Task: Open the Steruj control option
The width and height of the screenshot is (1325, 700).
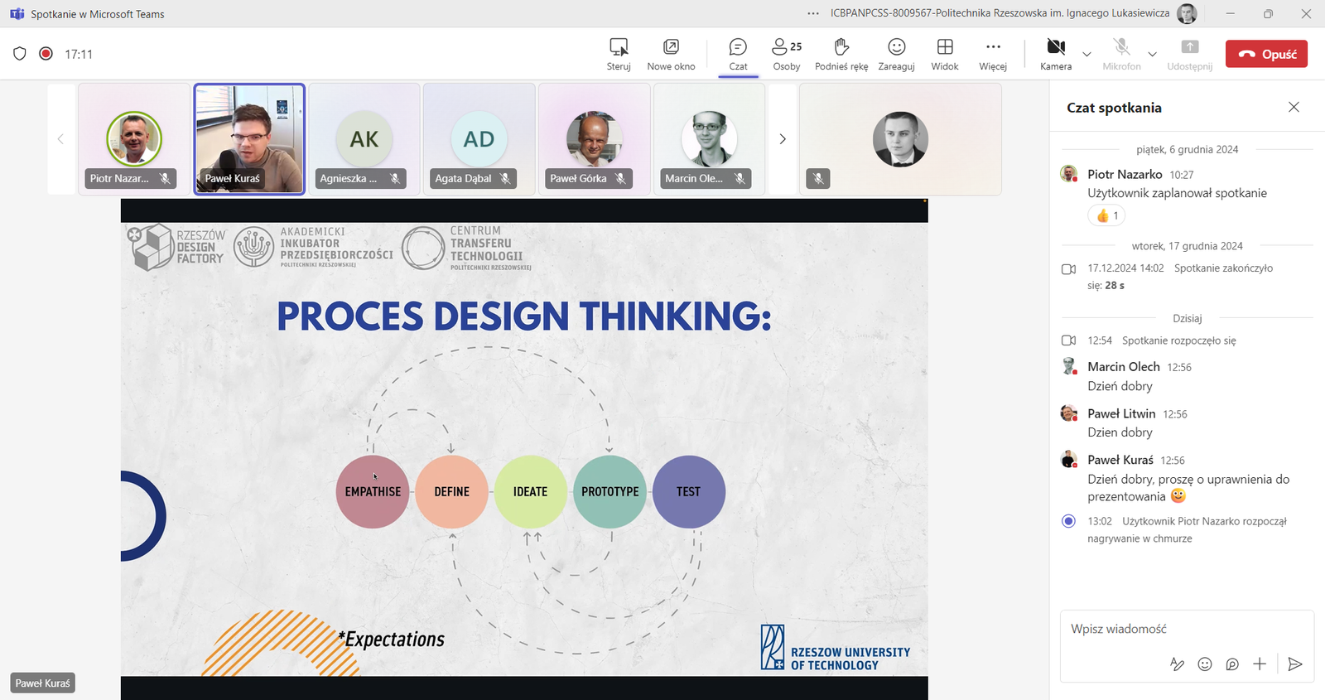Action: point(618,54)
